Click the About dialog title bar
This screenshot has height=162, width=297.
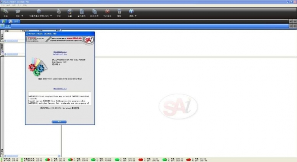click(x=60, y=34)
